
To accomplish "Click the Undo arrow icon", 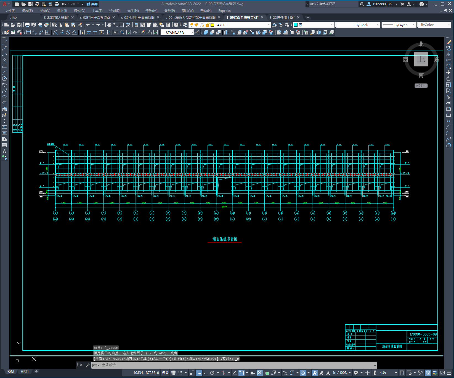I will pyautogui.click(x=88, y=25).
